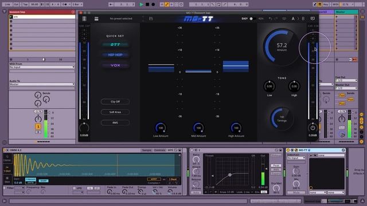Image resolution: width=367 pixels, height=206 pixels.
Task: Switch to the Controls tab in the sampler
Action: [x=159, y=150]
